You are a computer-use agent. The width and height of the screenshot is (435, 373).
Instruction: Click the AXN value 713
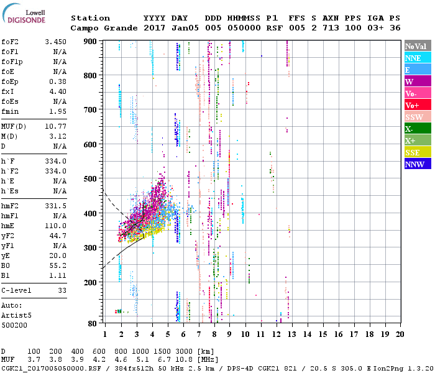pos(331,28)
